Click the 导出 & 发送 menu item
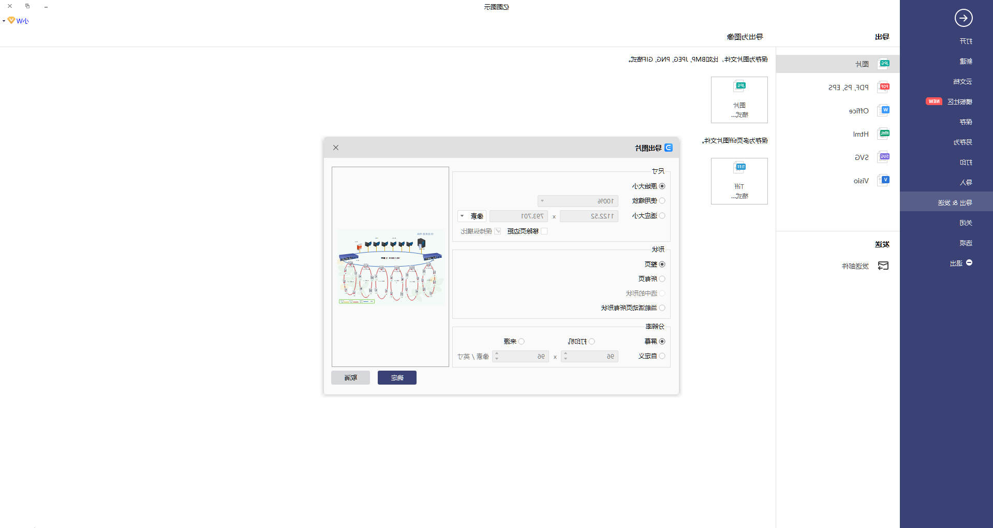This screenshot has width=993, height=528. [x=946, y=202]
